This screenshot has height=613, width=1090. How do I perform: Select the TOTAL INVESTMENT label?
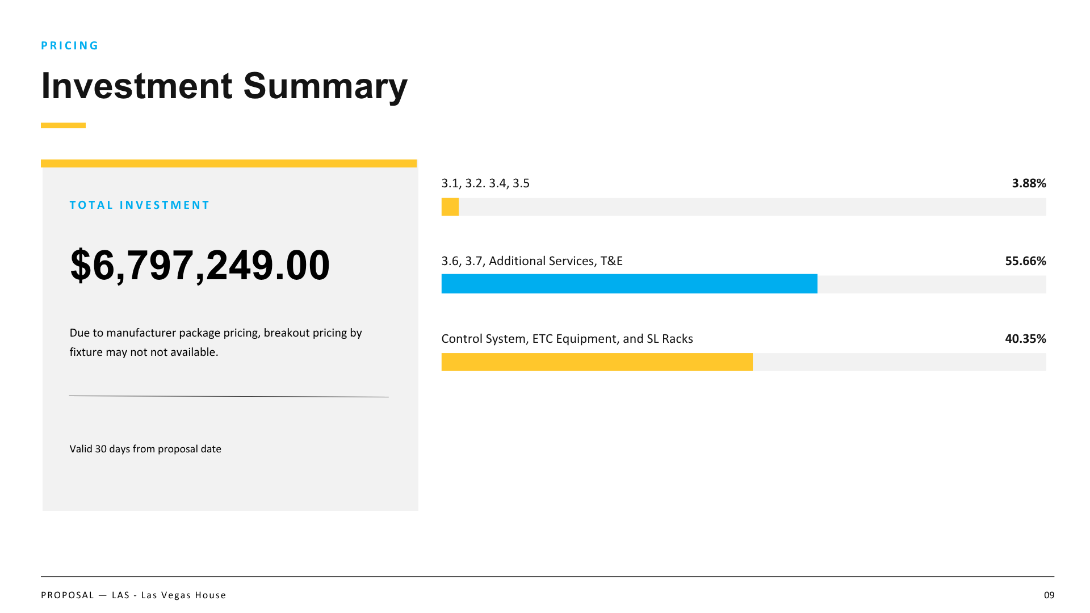pyautogui.click(x=140, y=205)
